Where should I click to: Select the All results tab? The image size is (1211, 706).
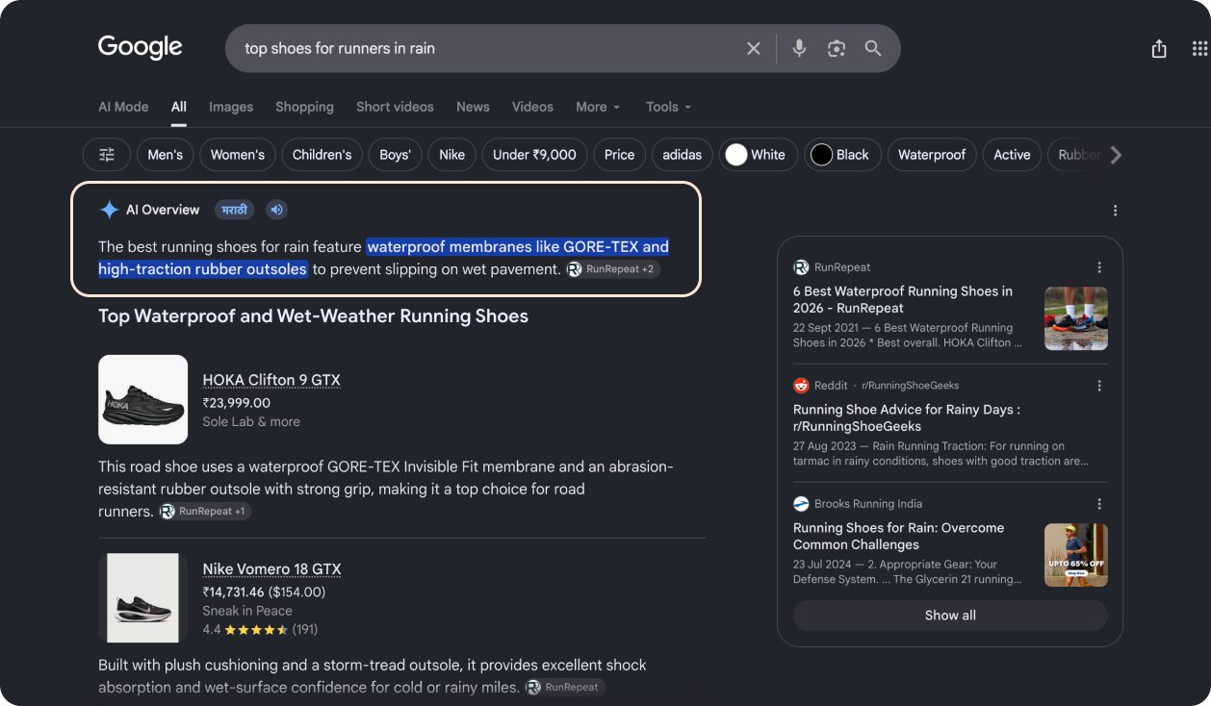click(x=179, y=107)
